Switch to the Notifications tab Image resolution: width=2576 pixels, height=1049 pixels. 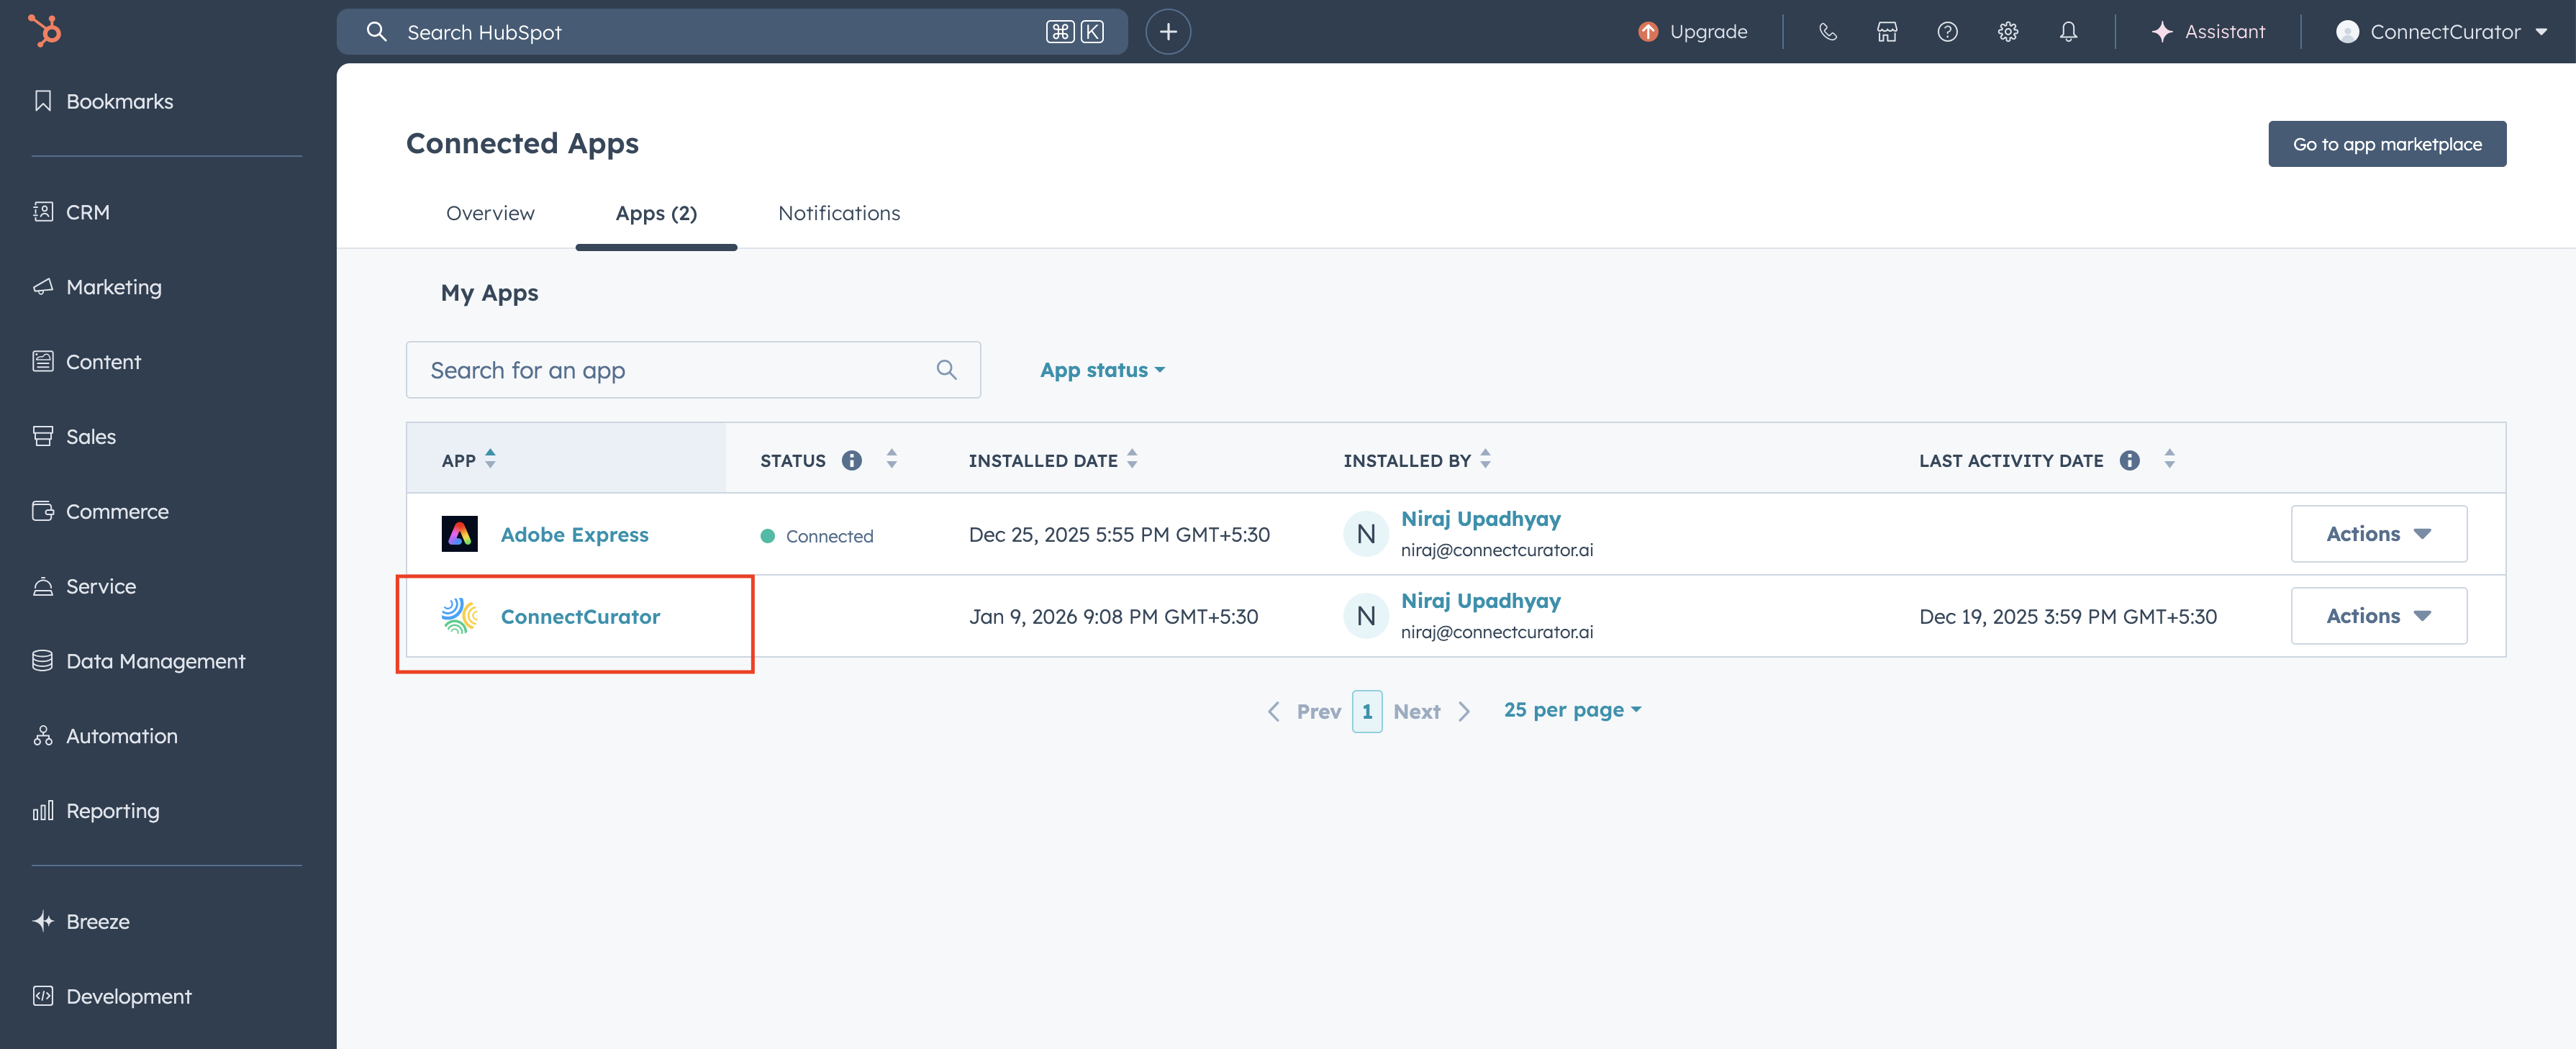tap(839, 213)
